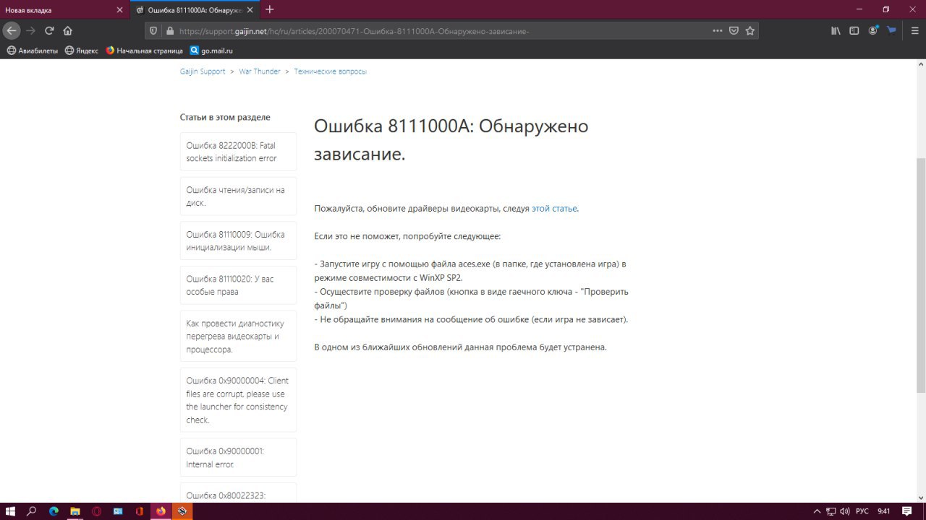
Task: Click the heading 'Ошибка 8111000A: Обнаружено зависание'
Action: (x=451, y=139)
